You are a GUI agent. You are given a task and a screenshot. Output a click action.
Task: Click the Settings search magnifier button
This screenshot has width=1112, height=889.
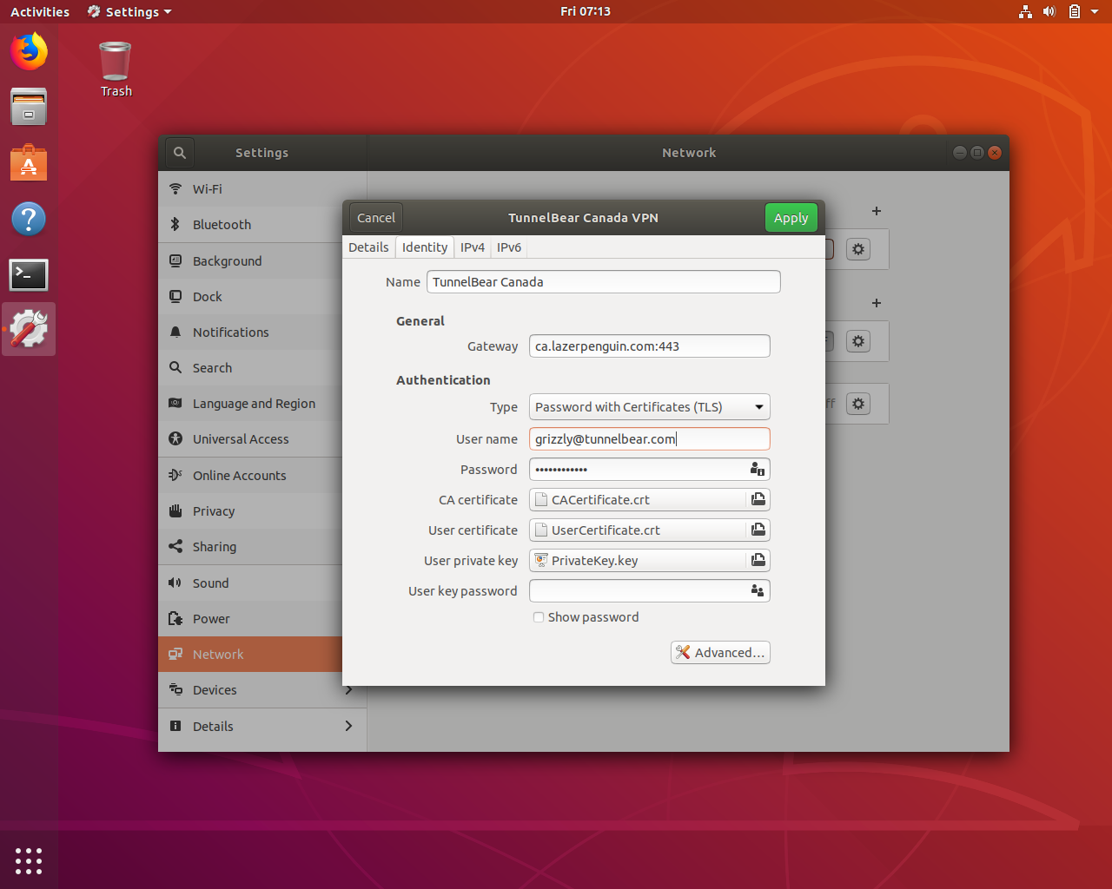[179, 153]
